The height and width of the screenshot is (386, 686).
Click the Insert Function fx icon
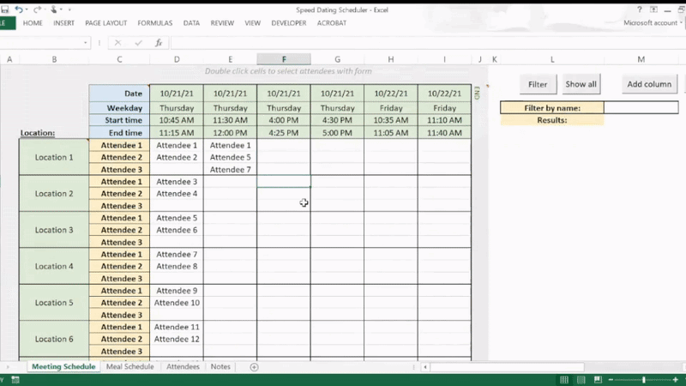159,43
